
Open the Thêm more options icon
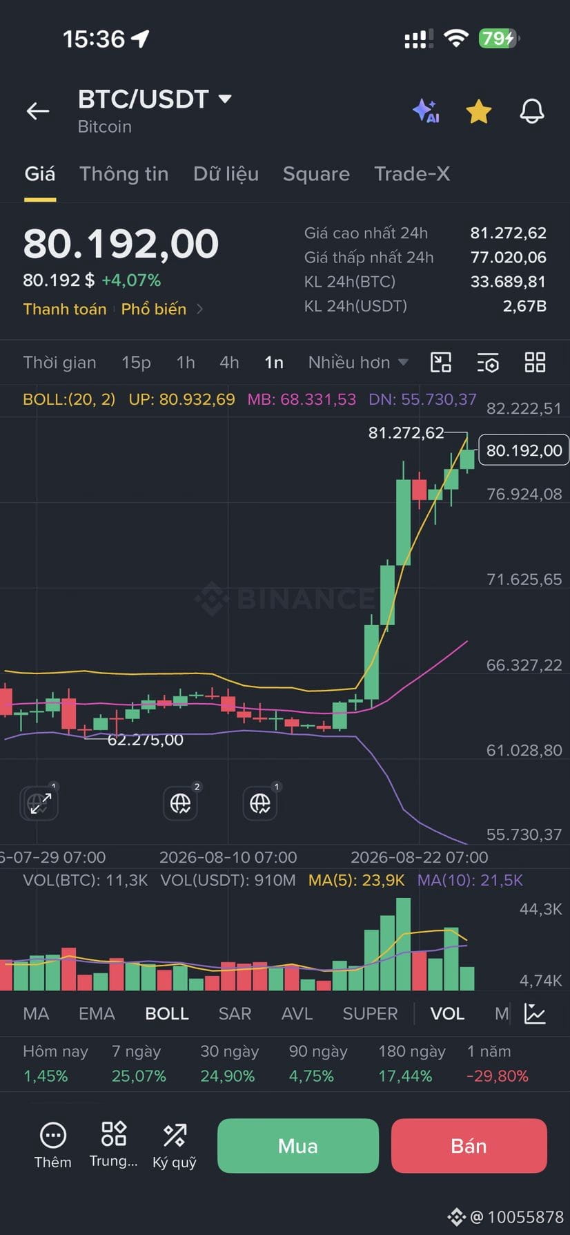[x=53, y=1145]
